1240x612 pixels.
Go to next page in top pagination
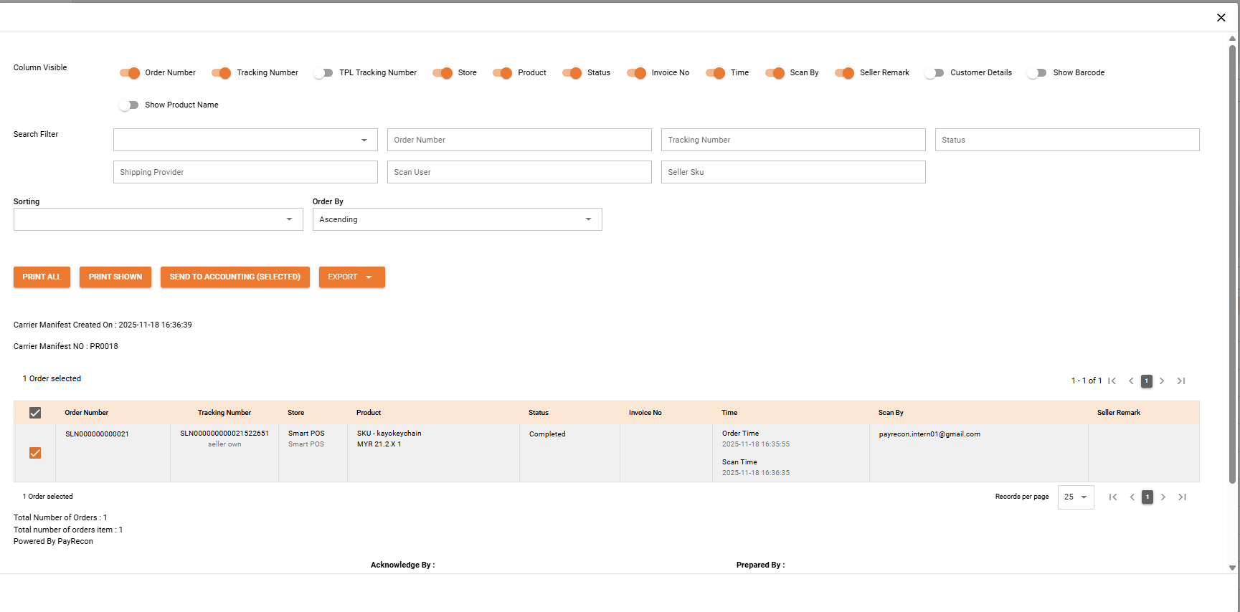pyautogui.click(x=1162, y=381)
